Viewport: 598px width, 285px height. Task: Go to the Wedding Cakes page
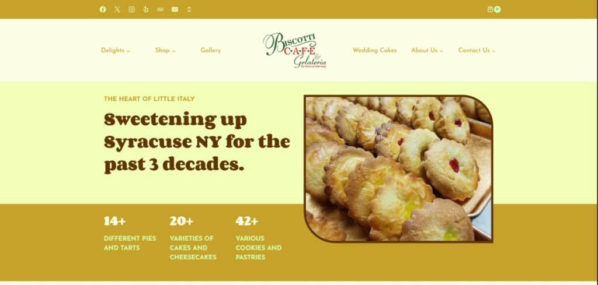(374, 50)
